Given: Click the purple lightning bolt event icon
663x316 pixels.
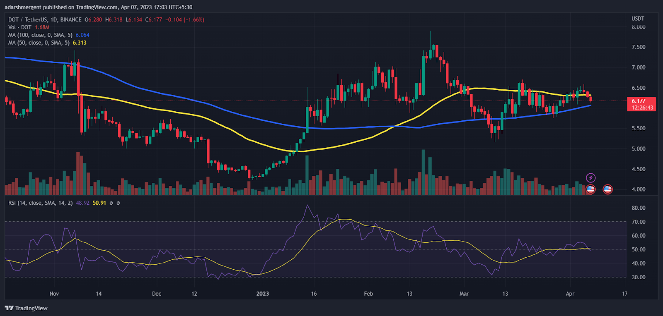Looking at the screenshot, I should (x=590, y=178).
